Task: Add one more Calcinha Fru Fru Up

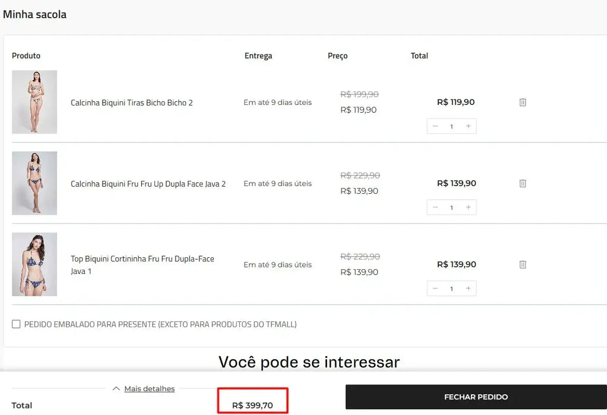Action: (x=468, y=207)
